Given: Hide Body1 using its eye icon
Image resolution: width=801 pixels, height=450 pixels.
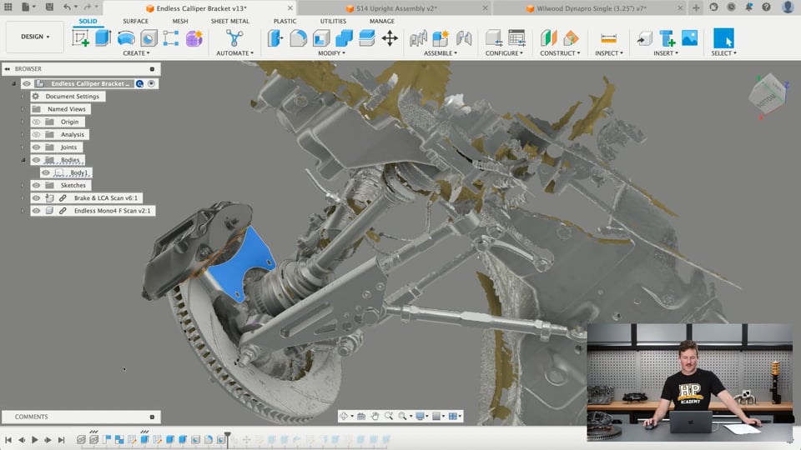Looking at the screenshot, I should (46, 173).
